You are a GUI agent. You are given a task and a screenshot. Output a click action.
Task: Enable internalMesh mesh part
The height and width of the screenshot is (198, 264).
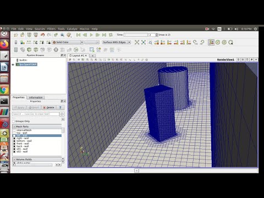coord(14,130)
